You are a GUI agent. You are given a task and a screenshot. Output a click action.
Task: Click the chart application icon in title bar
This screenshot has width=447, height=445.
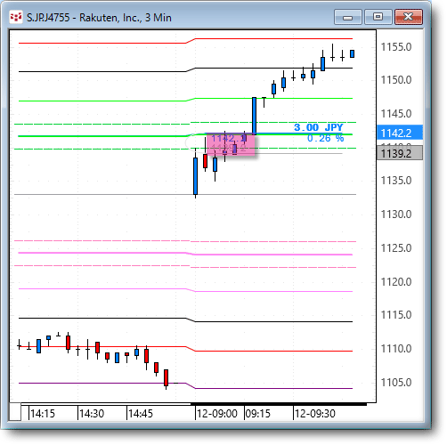tap(16, 17)
